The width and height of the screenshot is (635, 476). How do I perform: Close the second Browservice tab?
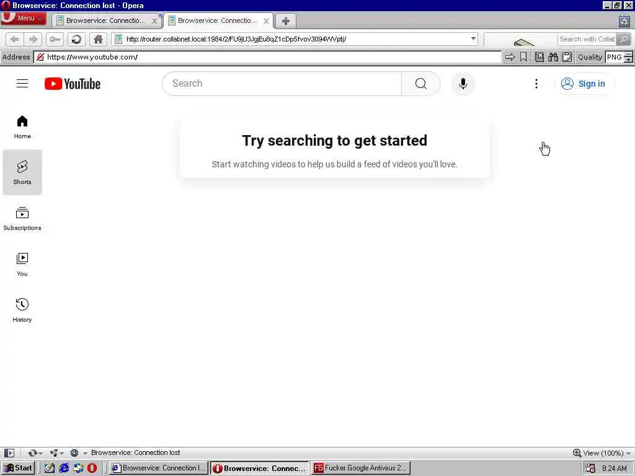click(x=266, y=21)
